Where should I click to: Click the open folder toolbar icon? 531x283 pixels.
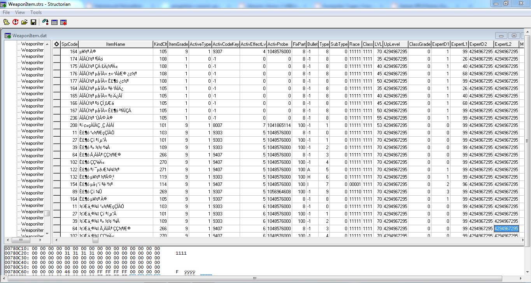[x=25, y=22]
